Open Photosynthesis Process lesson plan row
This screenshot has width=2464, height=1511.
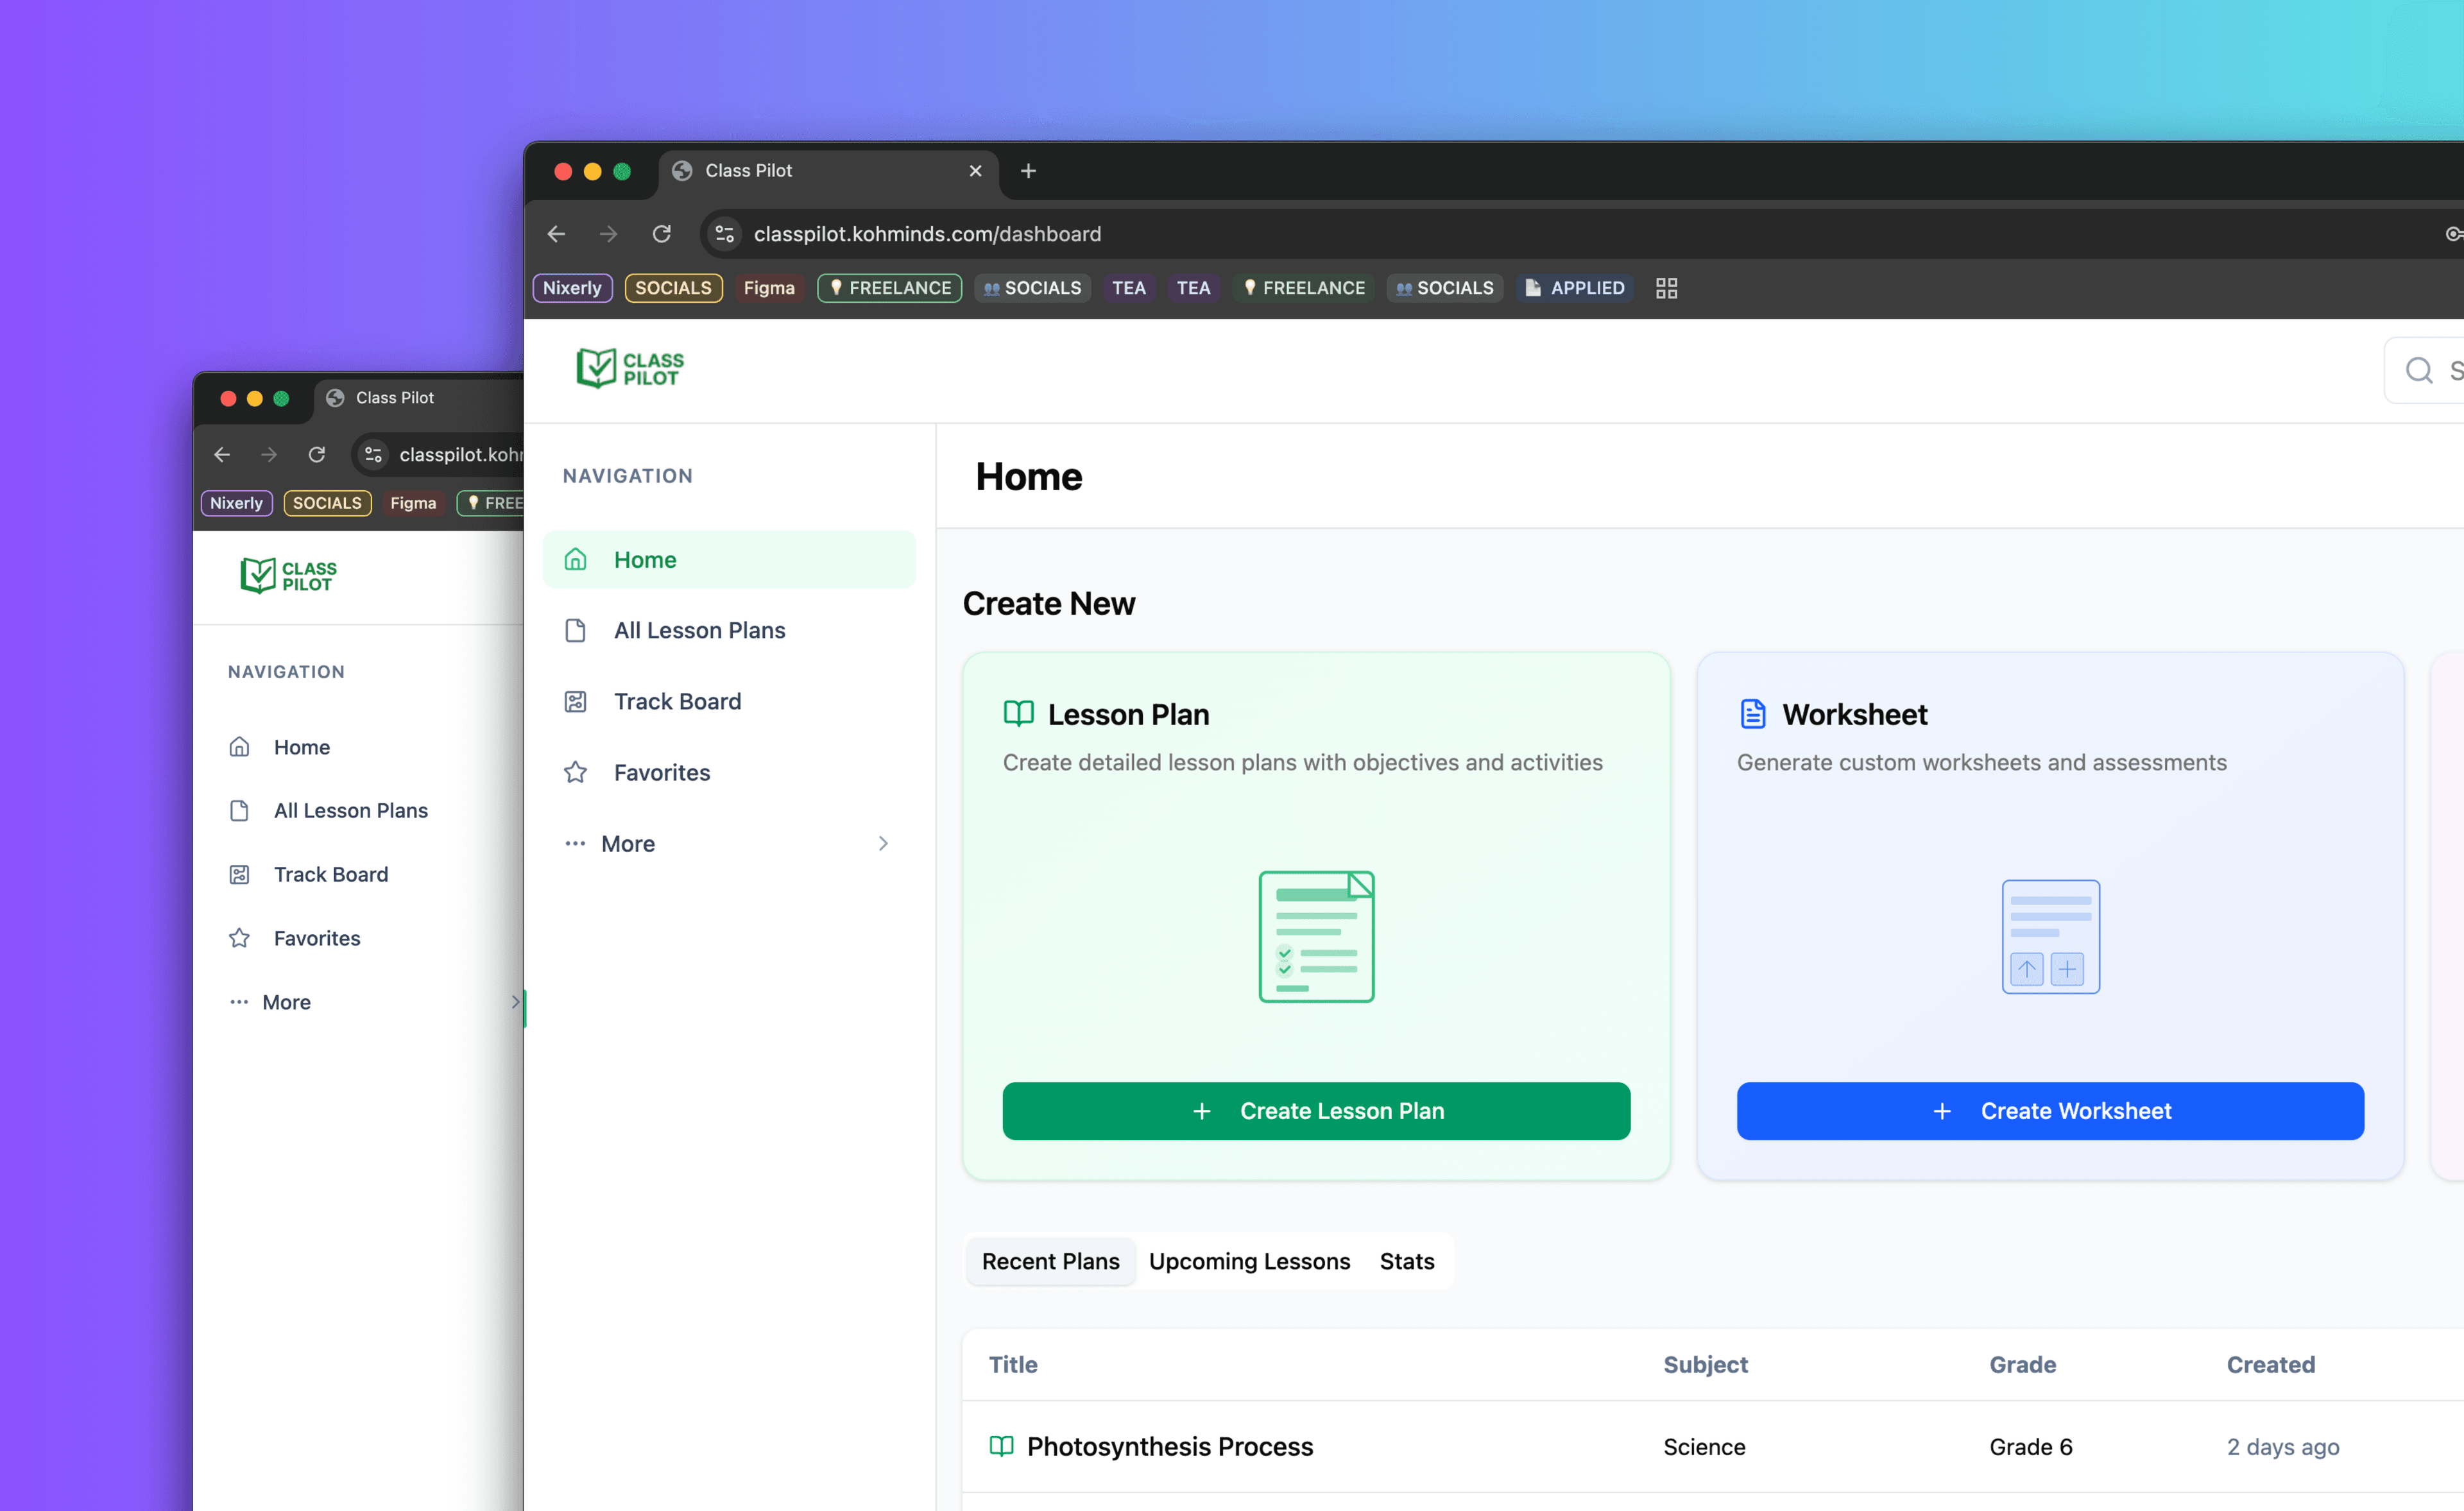1713,1447
